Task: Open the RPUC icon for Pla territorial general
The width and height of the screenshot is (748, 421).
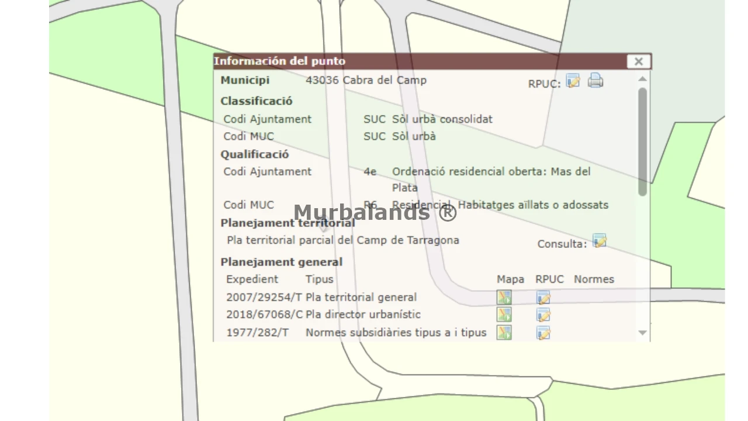Action: pos(543,298)
